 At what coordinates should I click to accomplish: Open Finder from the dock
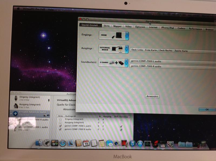tap(39, 143)
